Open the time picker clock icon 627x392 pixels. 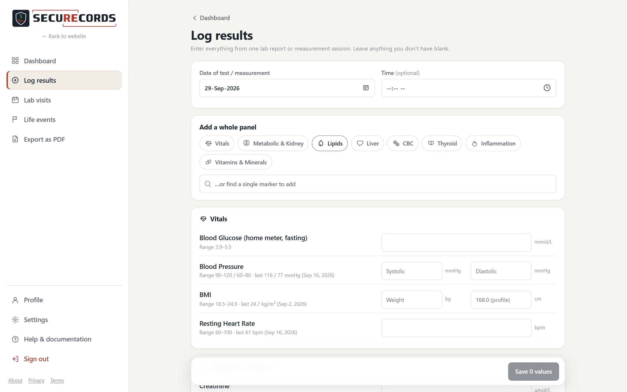coord(547,88)
